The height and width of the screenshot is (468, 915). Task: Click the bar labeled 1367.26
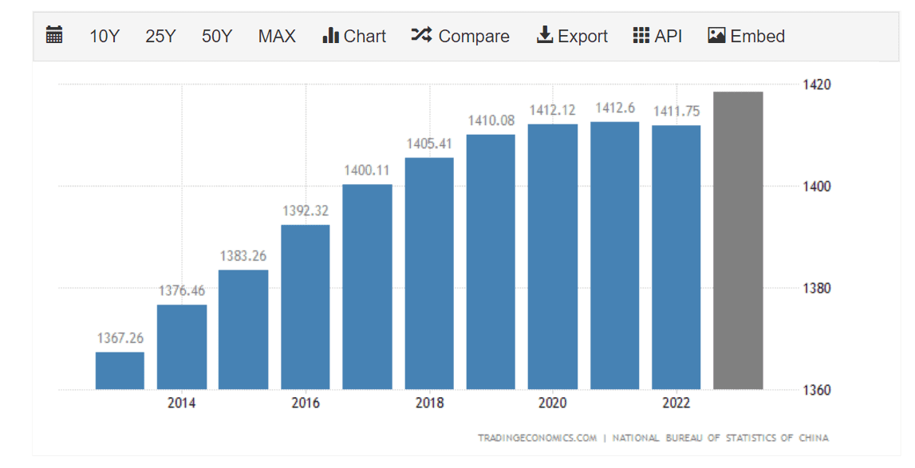[120, 371]
